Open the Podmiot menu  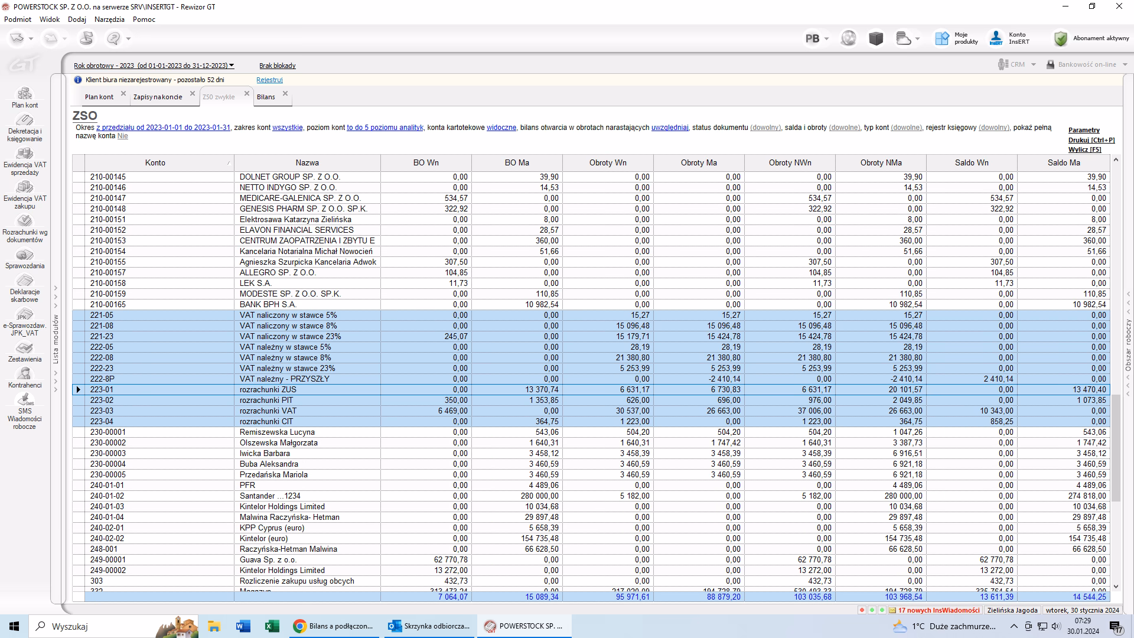click(18, 19)
